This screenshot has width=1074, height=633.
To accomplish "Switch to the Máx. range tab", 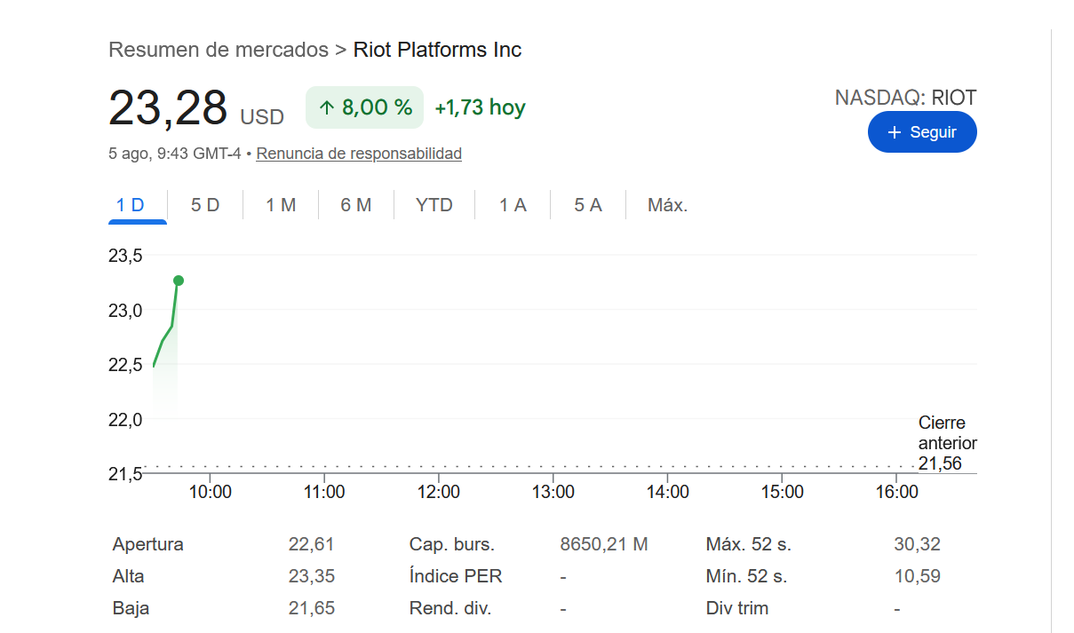I will 668,205.
